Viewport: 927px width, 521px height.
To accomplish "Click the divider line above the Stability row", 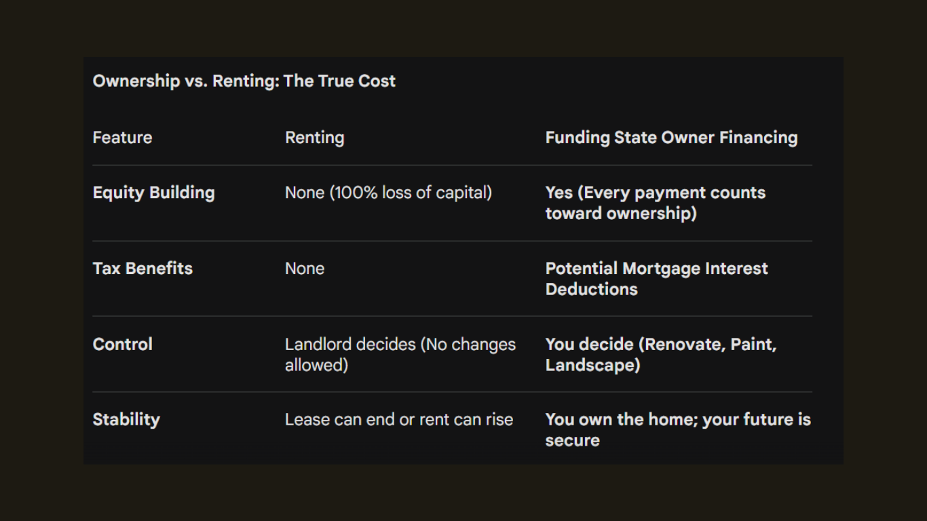I will coord(452,392).
